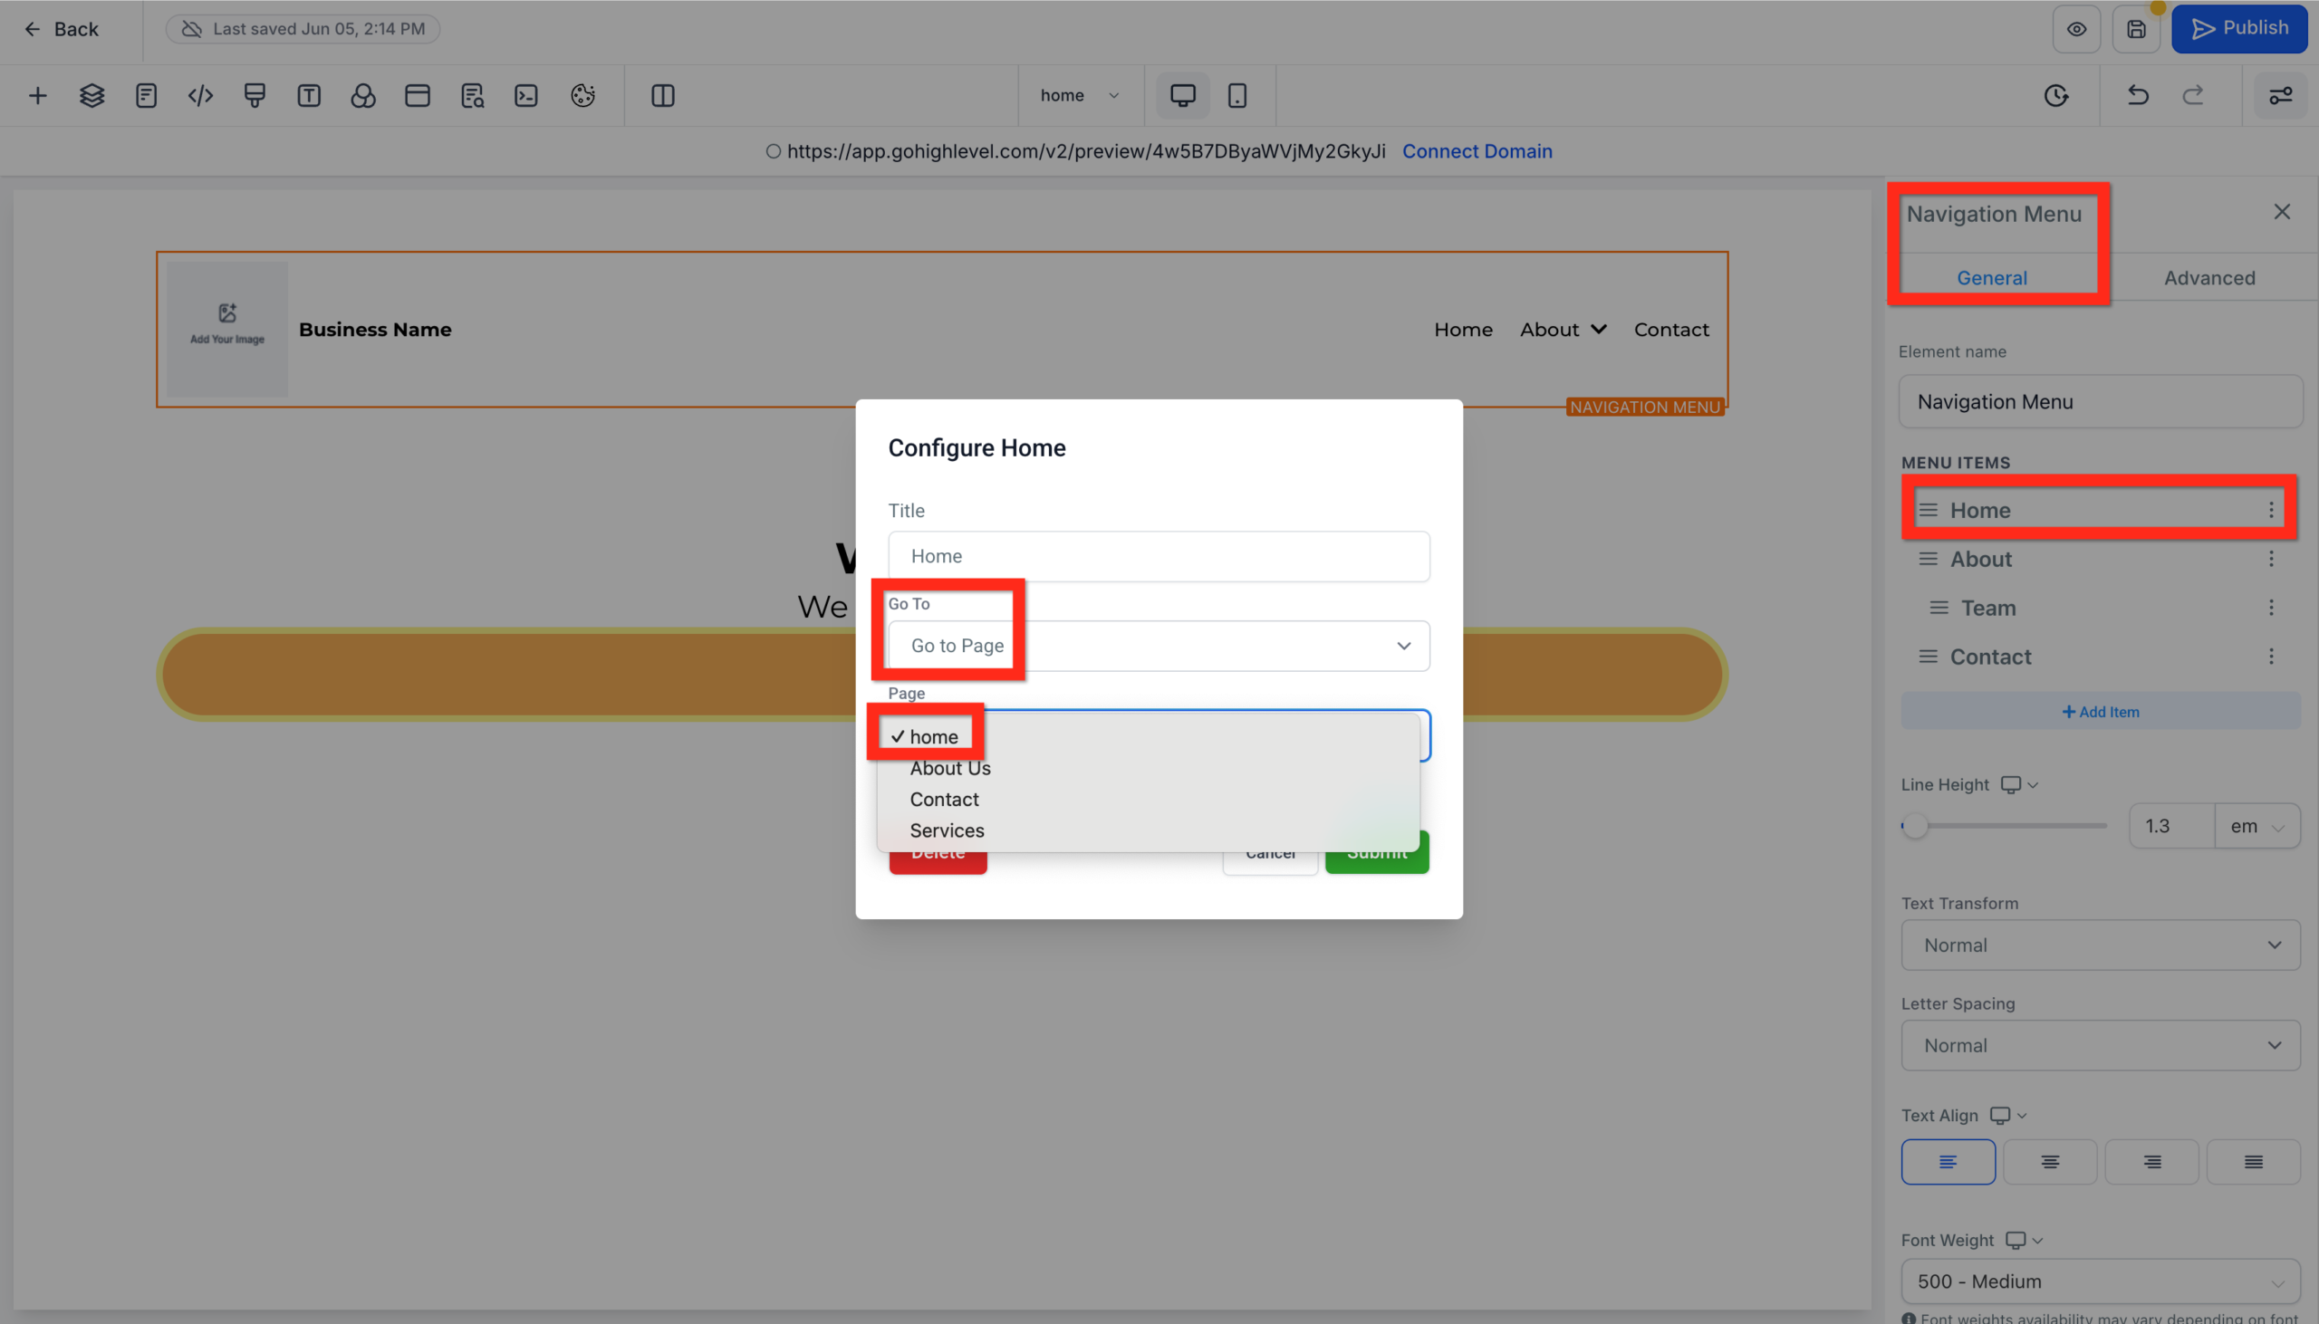The height and width of the screenshot is (1324, 2319).
Task: Open the Layers panel icon
Action: [91, 94]
